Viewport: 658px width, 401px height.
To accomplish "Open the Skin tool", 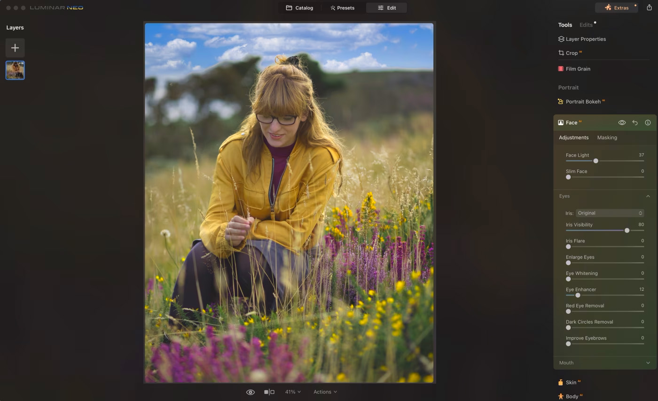I will coord(571,382).
